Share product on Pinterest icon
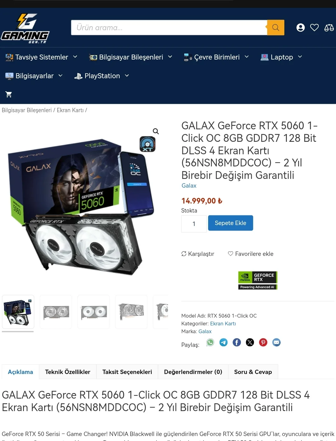The height and width of the screenshot is (441, 336). [263, 343]
